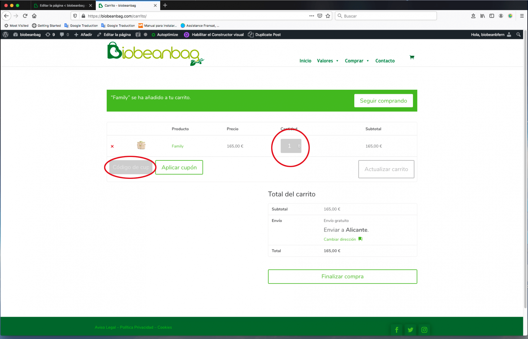Click the Yoast SEO icon in admin bar
528x339 pixels.
(x=138, y=35)
